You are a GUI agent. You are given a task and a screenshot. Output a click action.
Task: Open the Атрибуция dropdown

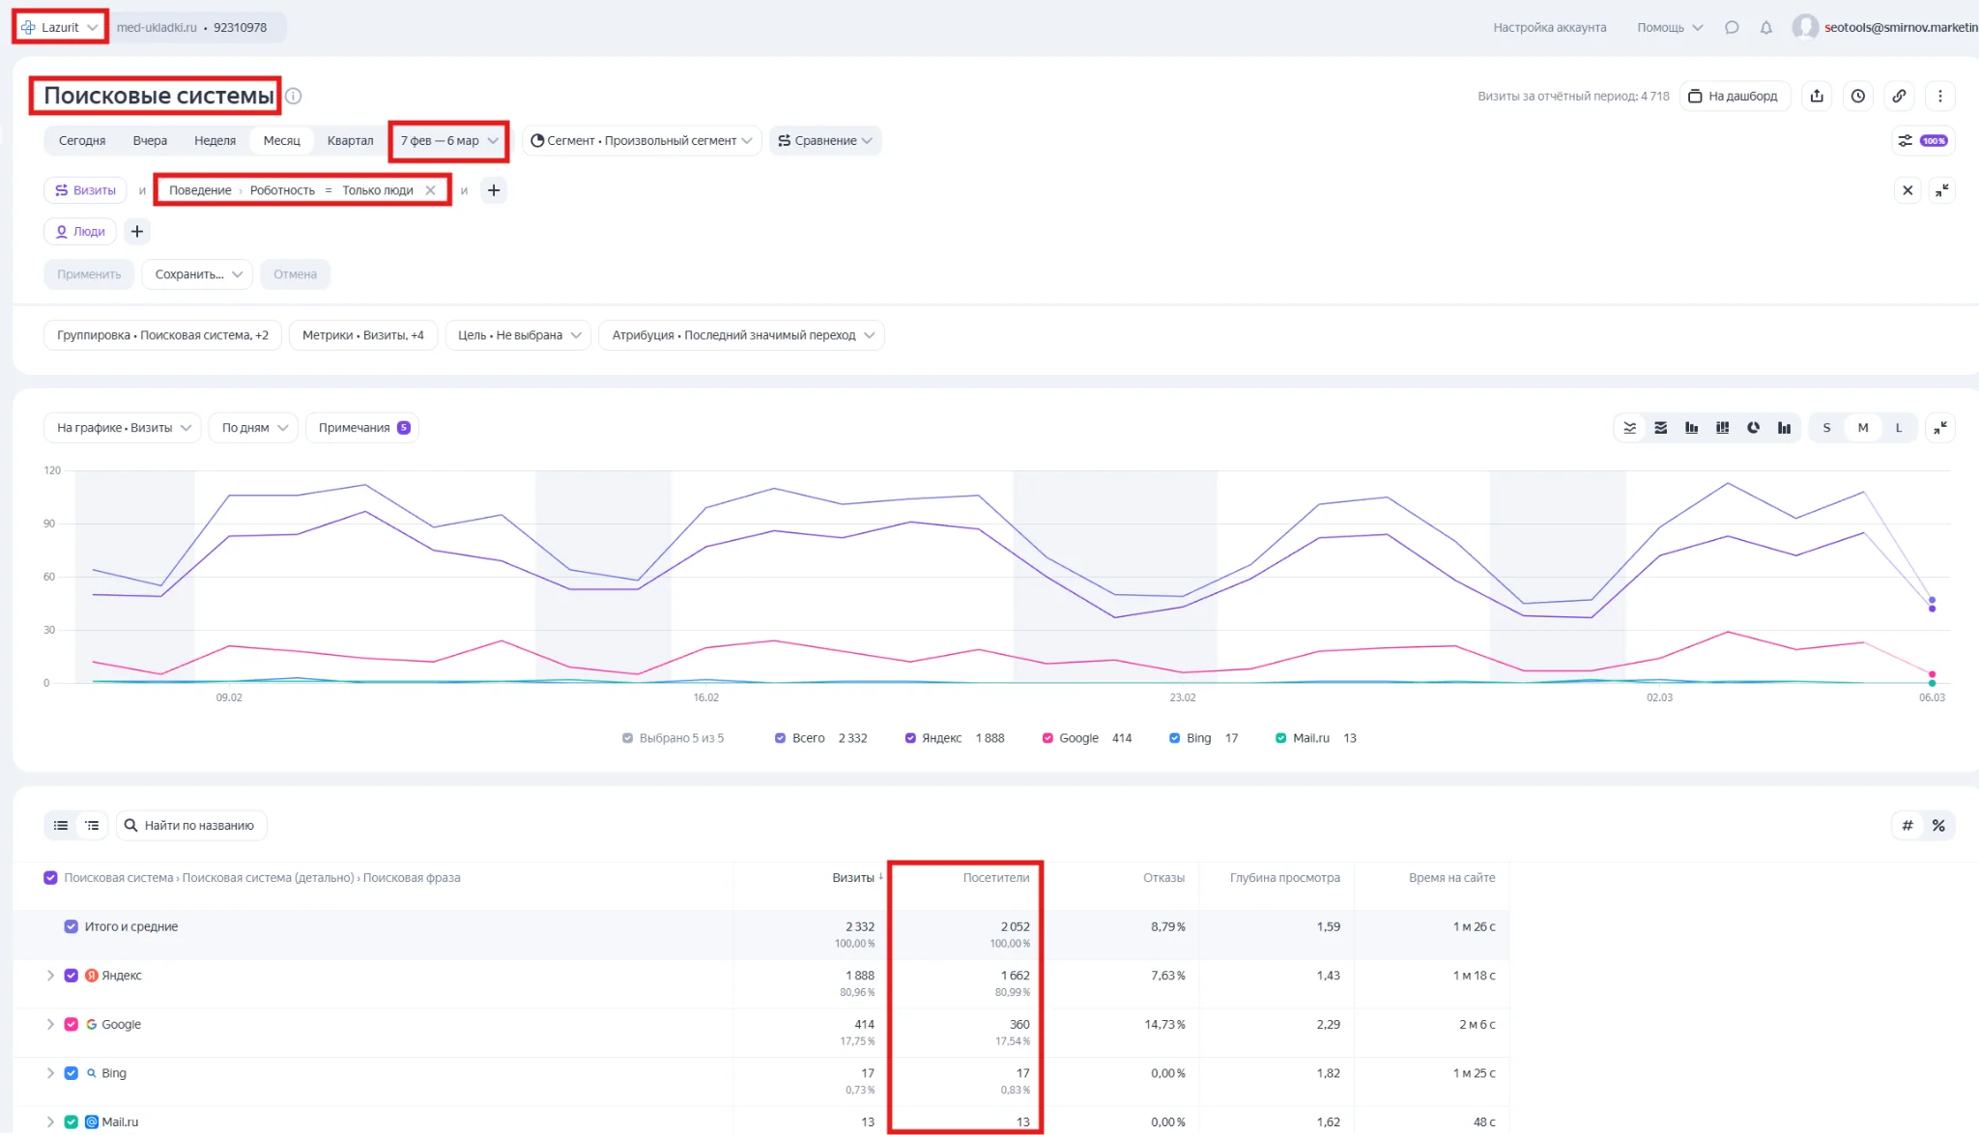point(741,335)
